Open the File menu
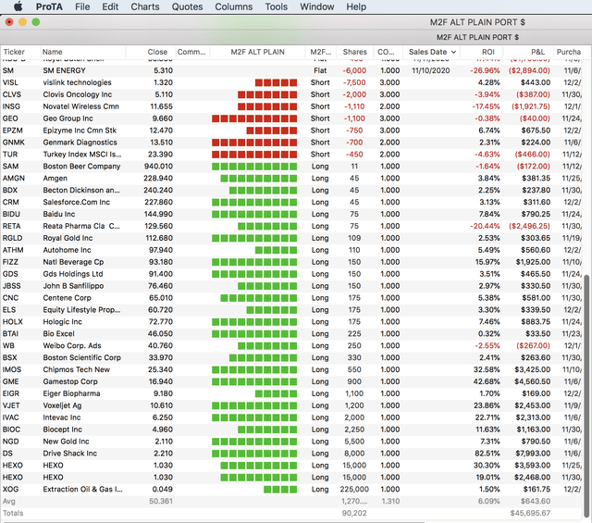 (x=82, y=6)
